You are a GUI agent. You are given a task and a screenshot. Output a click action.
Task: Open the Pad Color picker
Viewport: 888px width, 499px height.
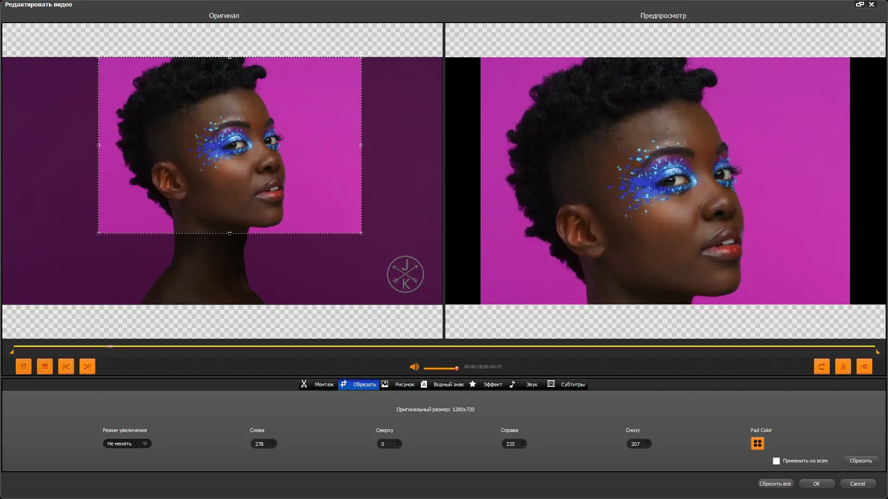click(x=757, y=444)
